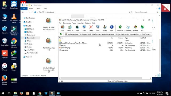Viewport: 171px width, 96px height.
Task: Open the WinRAR File menu
Action: tap(60, 23)
